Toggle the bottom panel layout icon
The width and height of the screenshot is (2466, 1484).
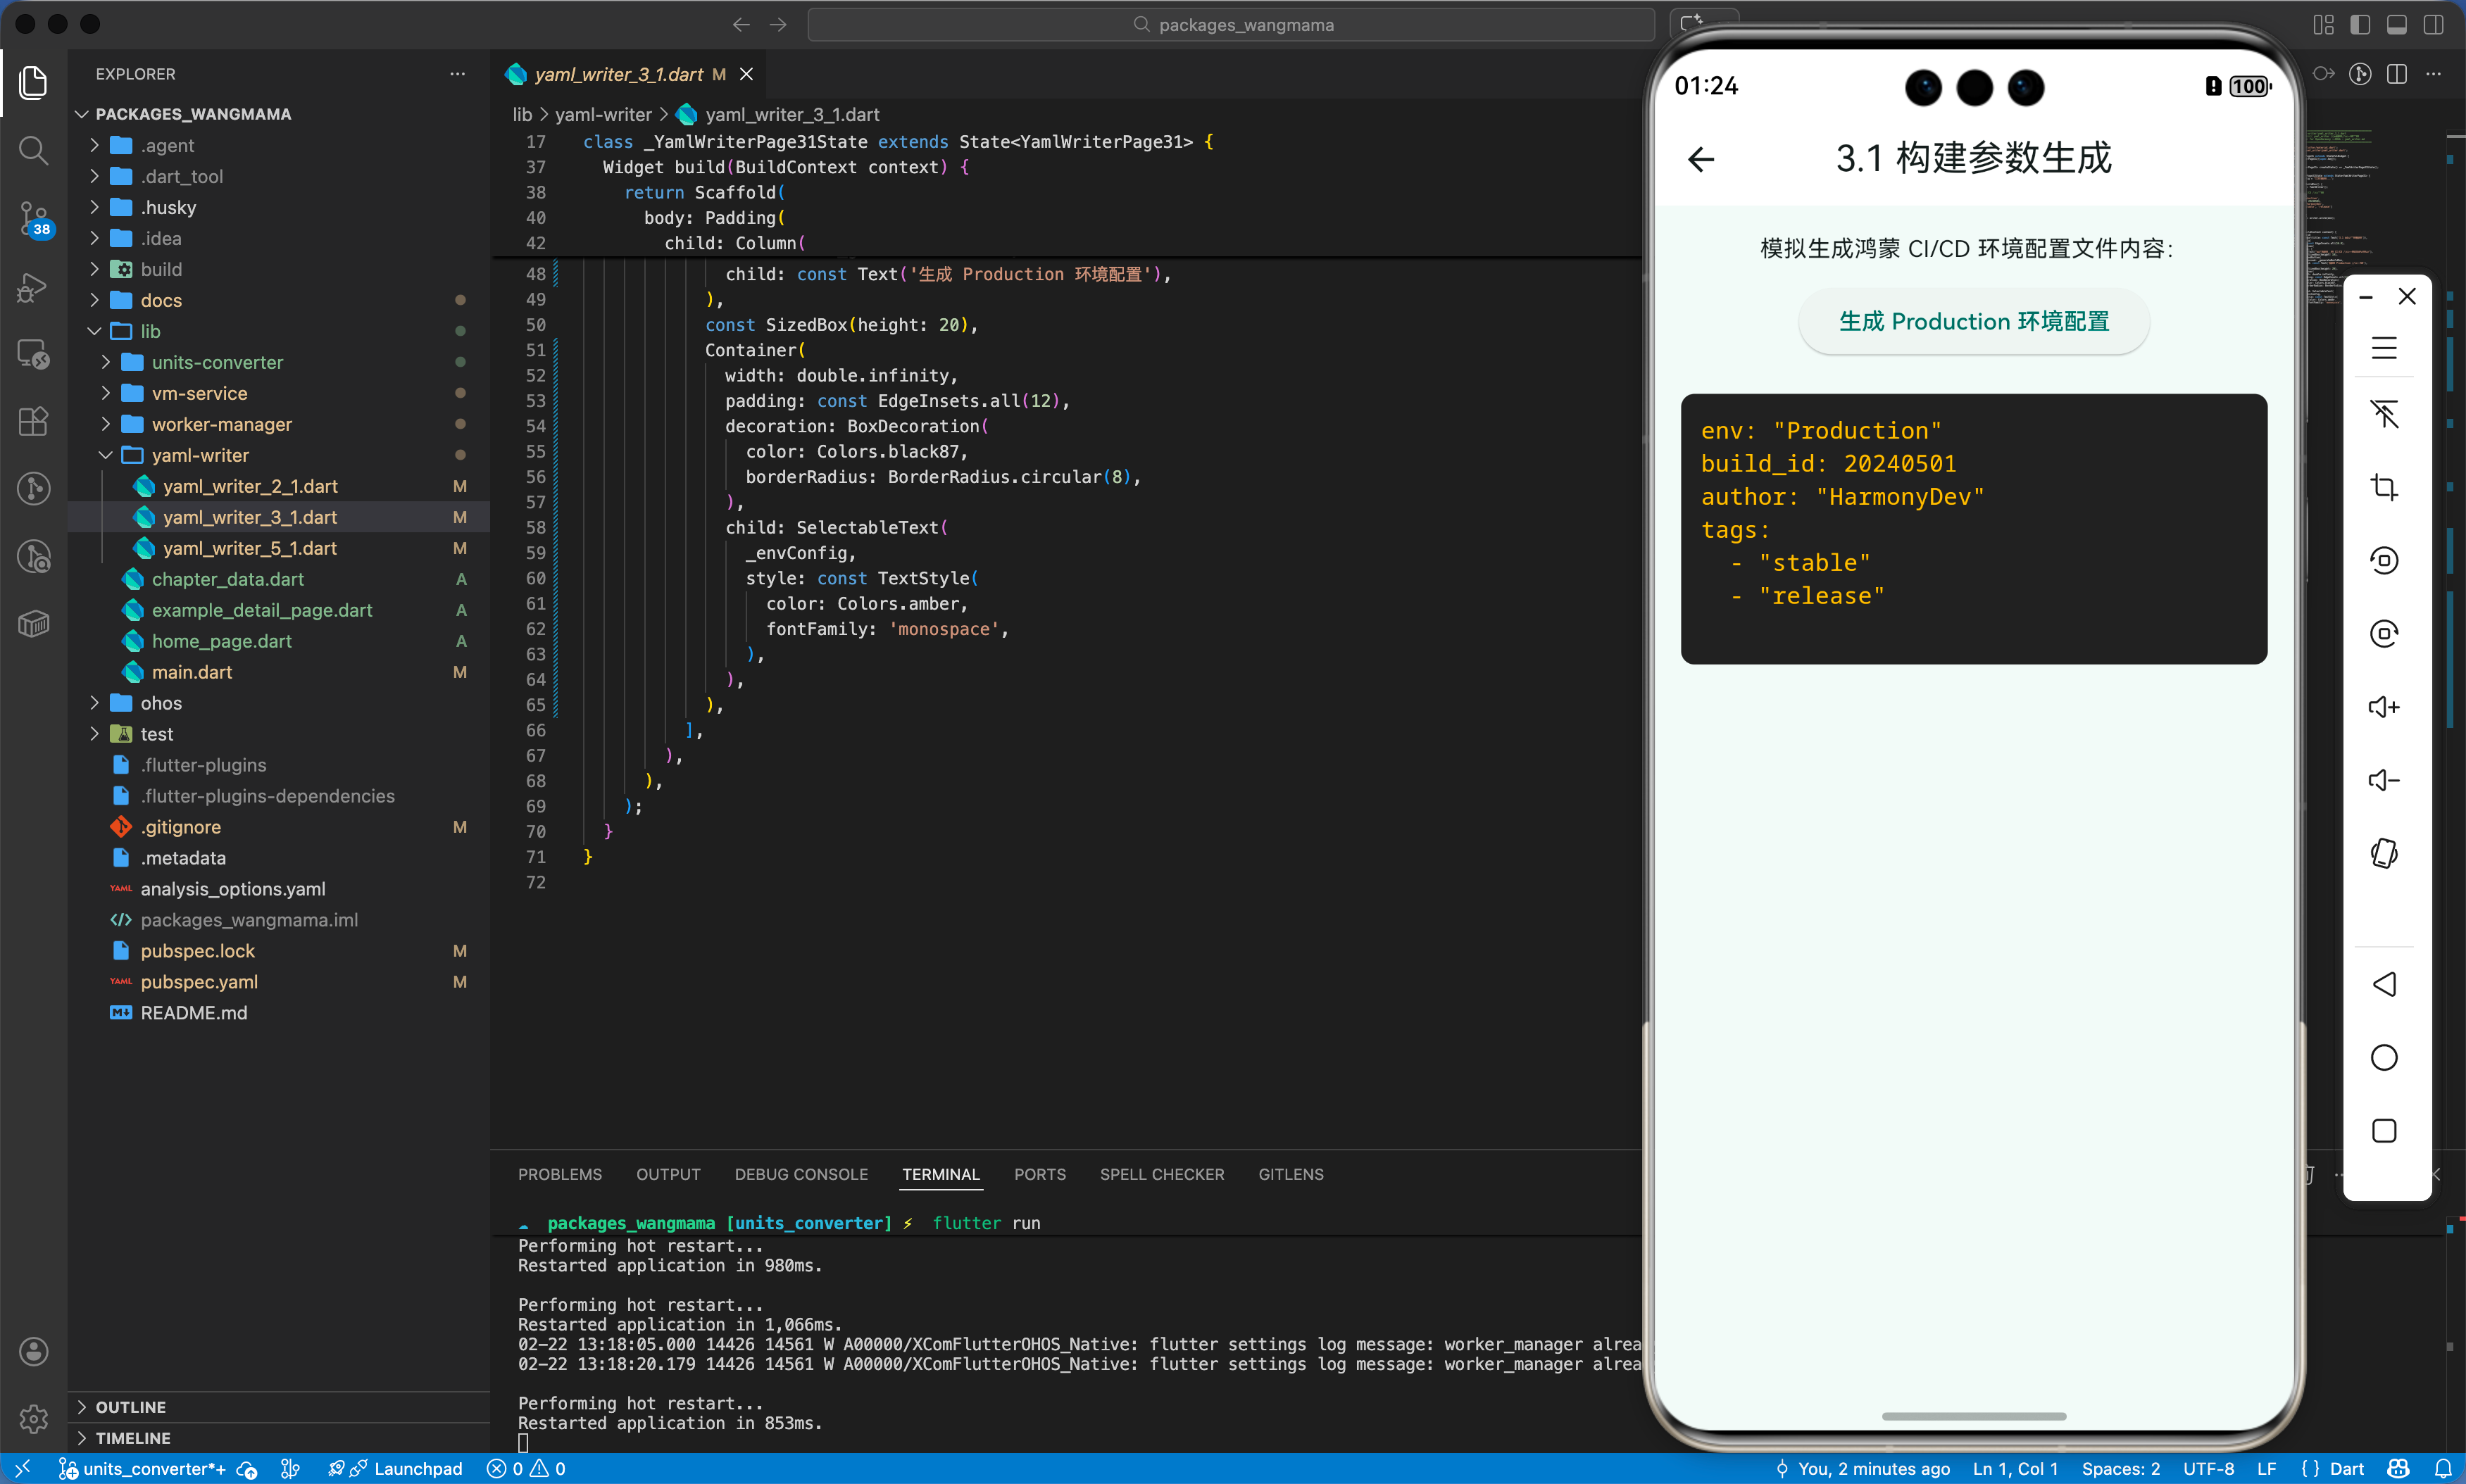2397,25
